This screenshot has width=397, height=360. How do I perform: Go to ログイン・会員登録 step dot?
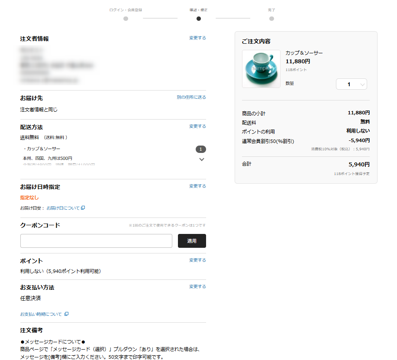pyautogui.click(x=126, y=19)
